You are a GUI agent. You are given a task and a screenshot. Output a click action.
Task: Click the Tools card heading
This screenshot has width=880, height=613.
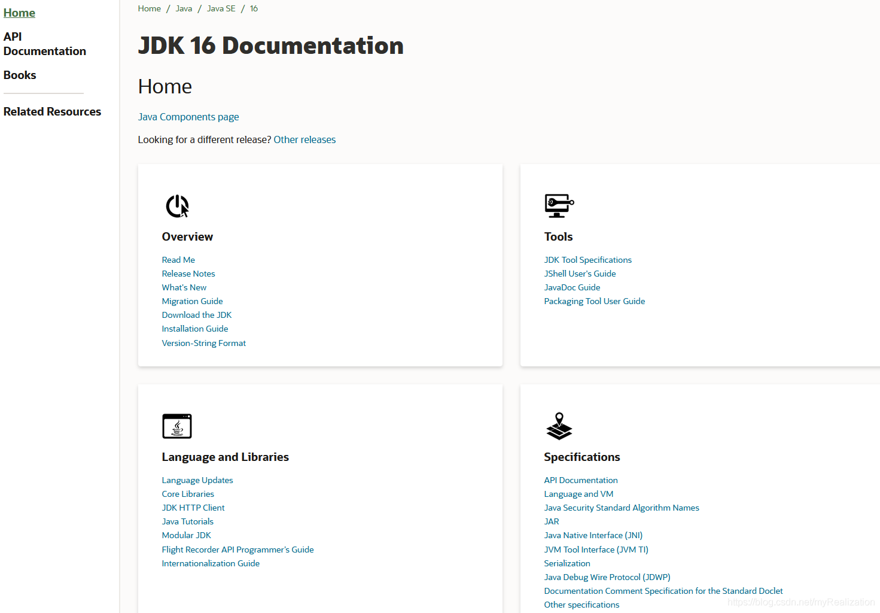coord(558,236)
